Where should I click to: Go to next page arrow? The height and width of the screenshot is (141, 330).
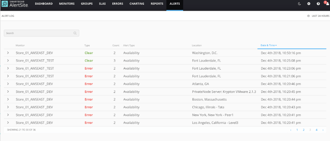[323, 130]
